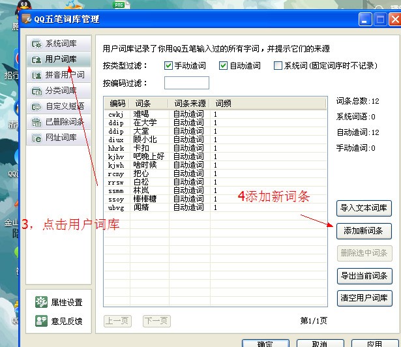
Task: Click the 词条总数:12 statistic
Action: 357,101
